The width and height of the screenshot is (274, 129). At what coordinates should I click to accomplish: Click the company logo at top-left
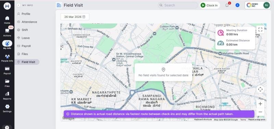pyautogui.click(x=7, y=6)
